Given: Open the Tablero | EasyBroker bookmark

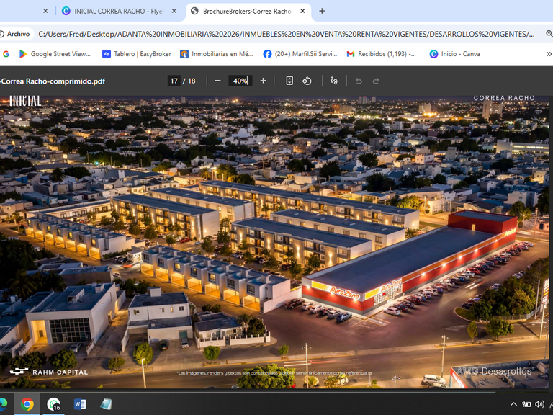Looking at the screenshot, I should point(137,54).
